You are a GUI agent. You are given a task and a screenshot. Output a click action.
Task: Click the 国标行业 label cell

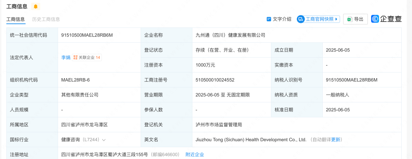(32, 140)
